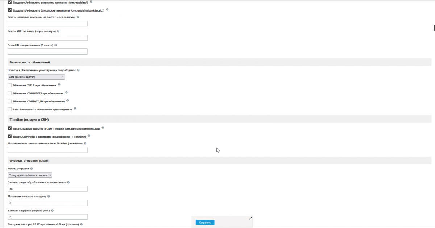Click the 'Preset ID для реквизитов' input field
435x228 pixels.
tap(47, 52)
